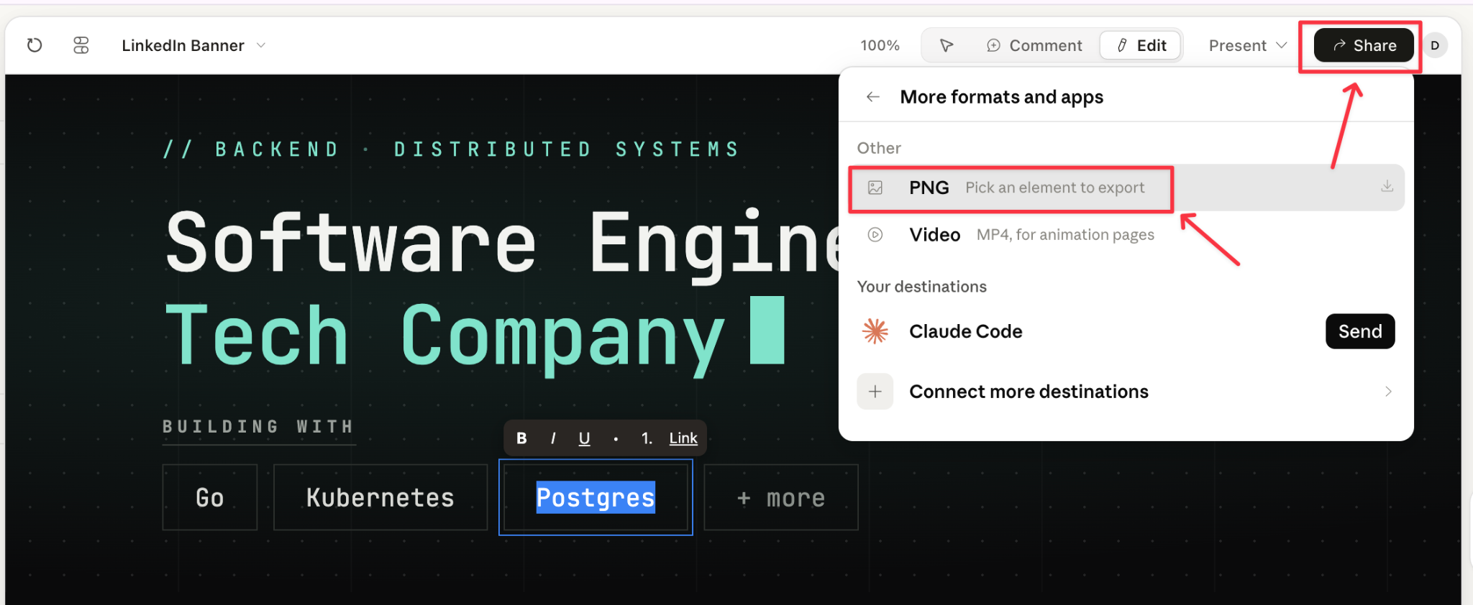Click the // BACKEND · DISTRIBUTED SYSTEMS tagline
Screen dimensions: 1473x605
pos(452,149)
